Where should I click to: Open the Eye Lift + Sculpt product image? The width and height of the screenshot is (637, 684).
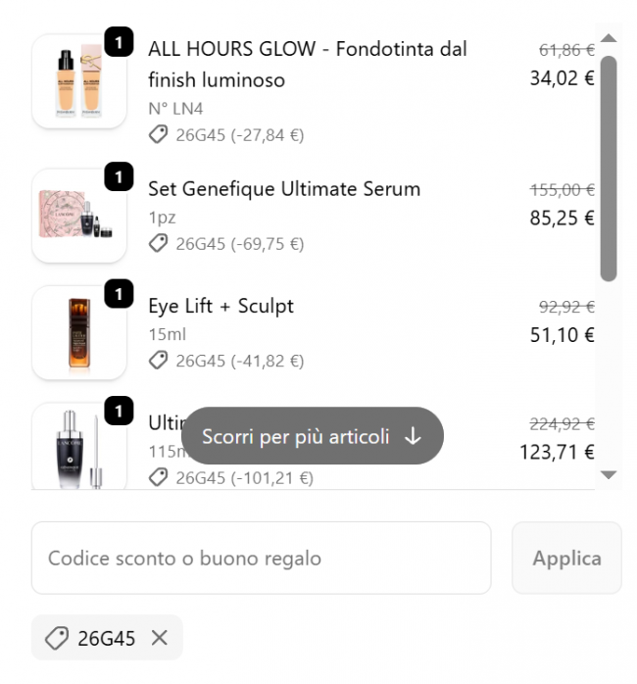(x=78, y=335)
